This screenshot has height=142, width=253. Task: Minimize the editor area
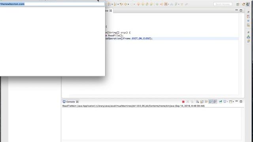pos(236,10)
